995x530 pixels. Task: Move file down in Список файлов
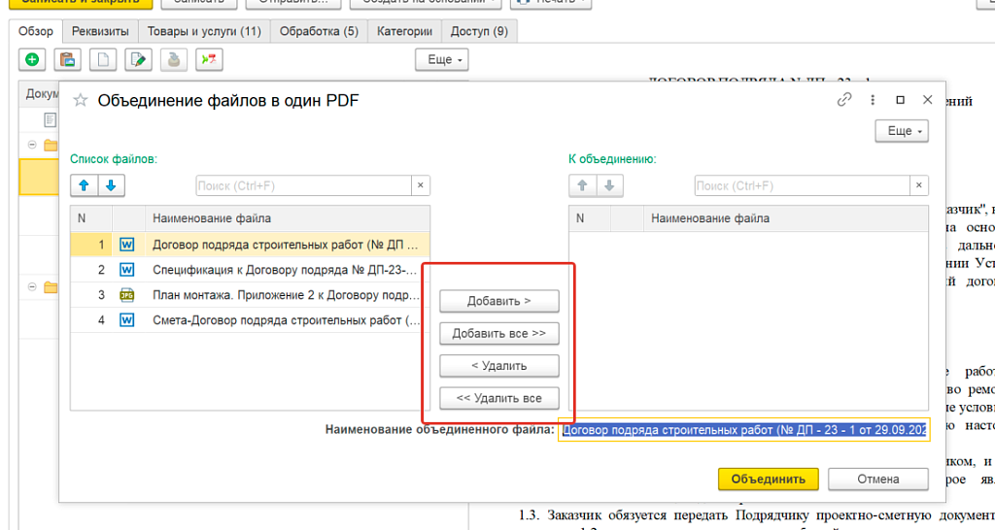click(110, 185)
